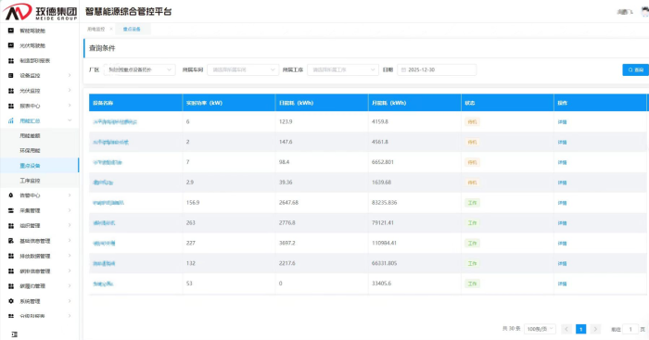This screenshot has height=340, width=649.
Task: Click the user avatar at top right
Action: point(645,12)
